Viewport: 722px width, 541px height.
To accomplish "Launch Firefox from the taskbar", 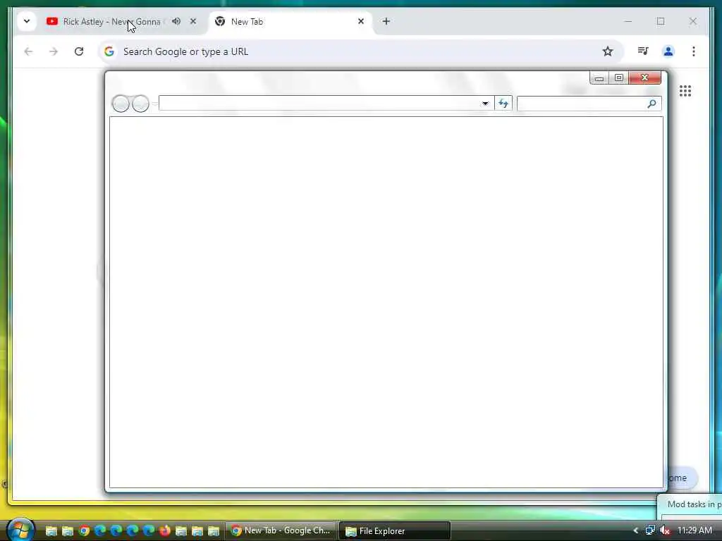I will click(x=165, y=531).
